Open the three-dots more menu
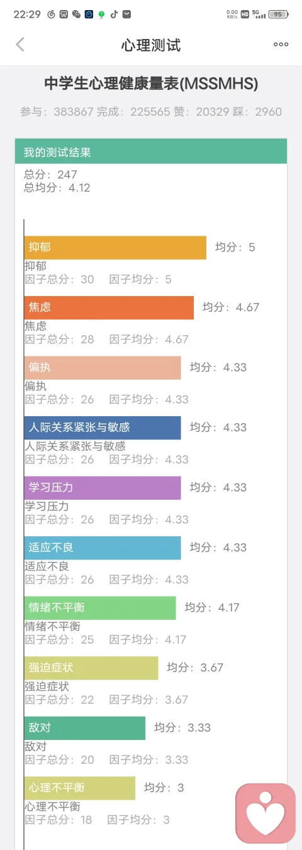The image size is (302, 850). tap(281, 44)
